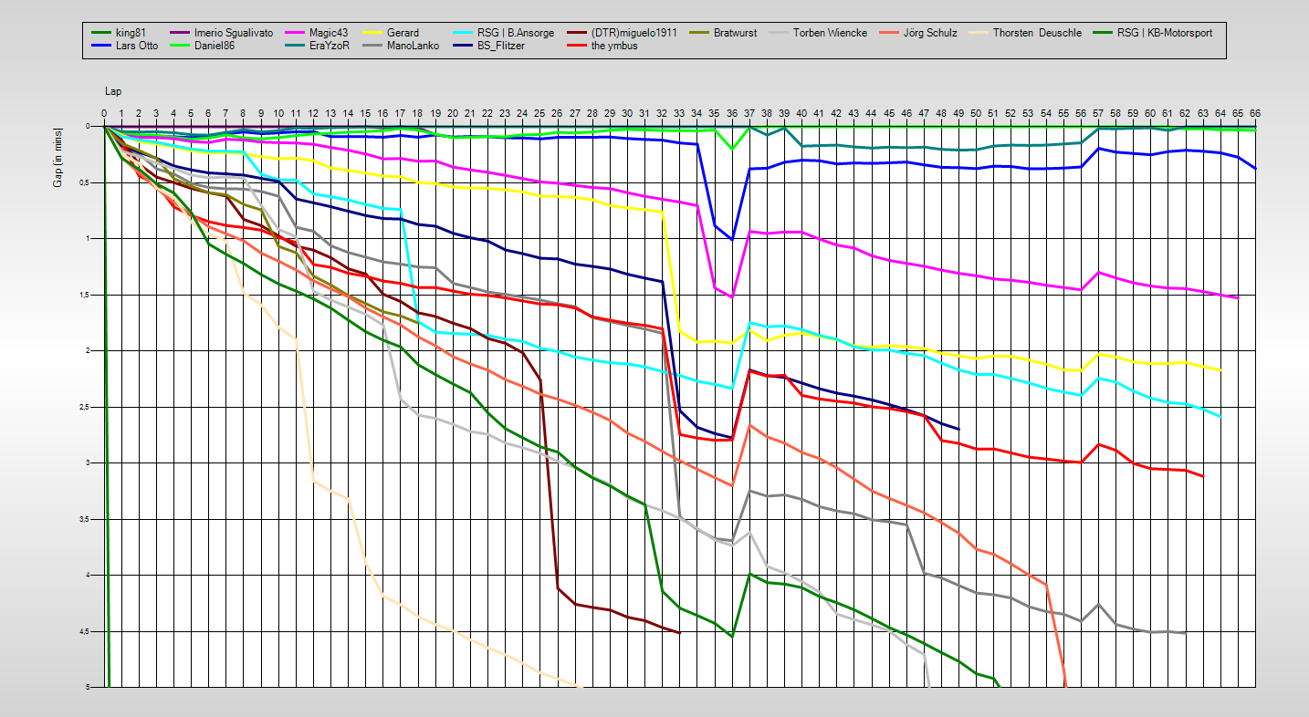The height and width of the screenshot is (717, 1309).
Task: Select Imerio Sgualivato in the legend
Action: (234, 33)
